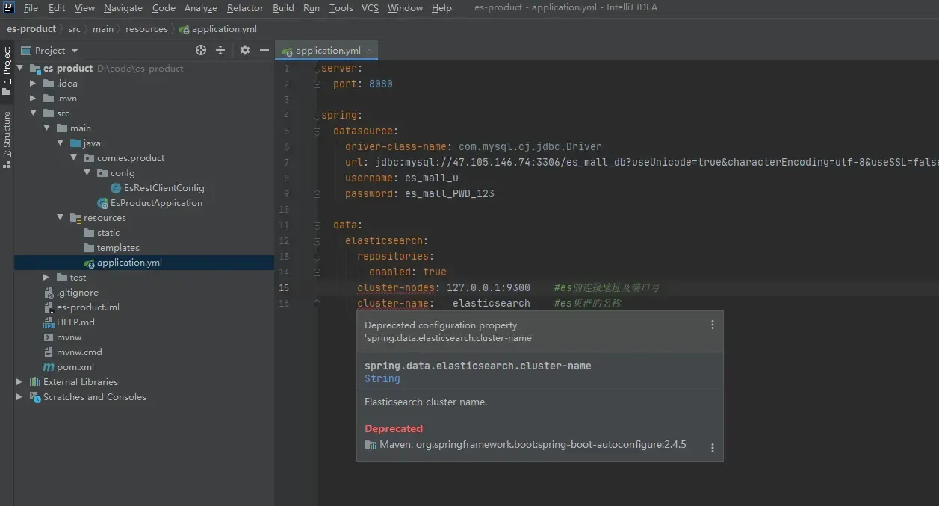
Task: Expand External Libraries node
Action: (x=19, y=382)
